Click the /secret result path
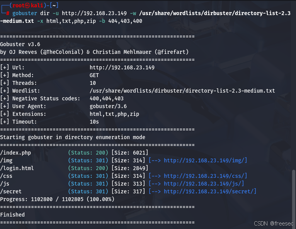The image size is (296, 229). click(11, 191)
